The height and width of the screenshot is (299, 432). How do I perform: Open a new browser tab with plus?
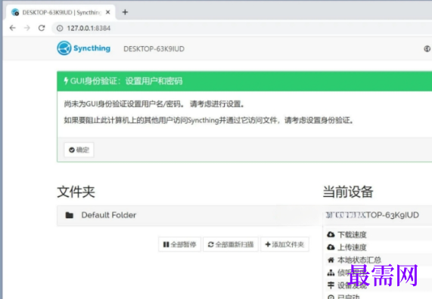[125, 12]
